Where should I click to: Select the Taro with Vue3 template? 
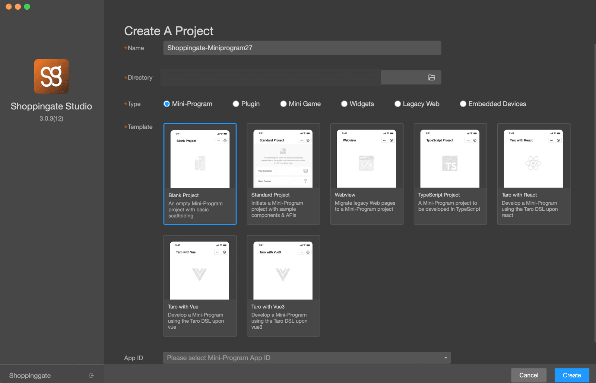283,286
